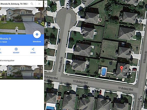This screenshot has width=147, height=110.
Task: Click the search magnifier icon
Action: click(32, 4)
